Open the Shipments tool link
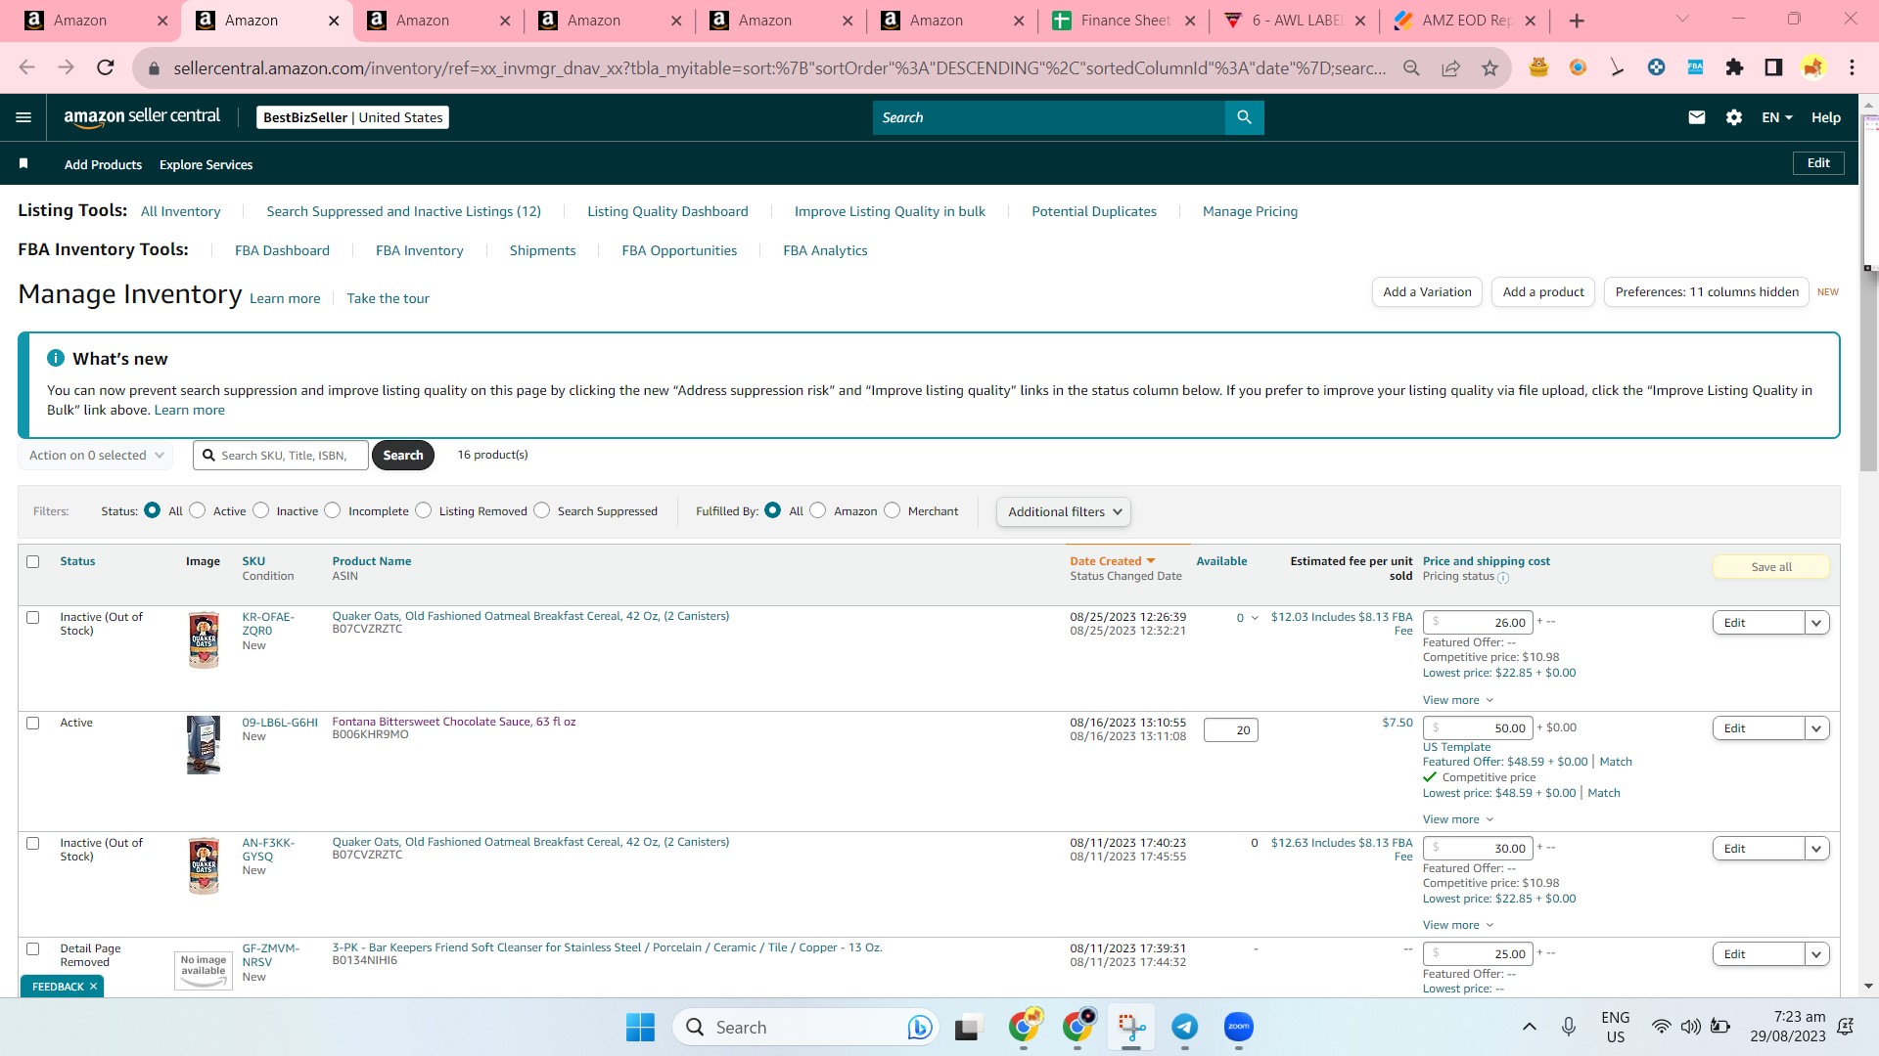Image resolution: width=1879 pixels, height=1056 pixels. pos(542,250)
